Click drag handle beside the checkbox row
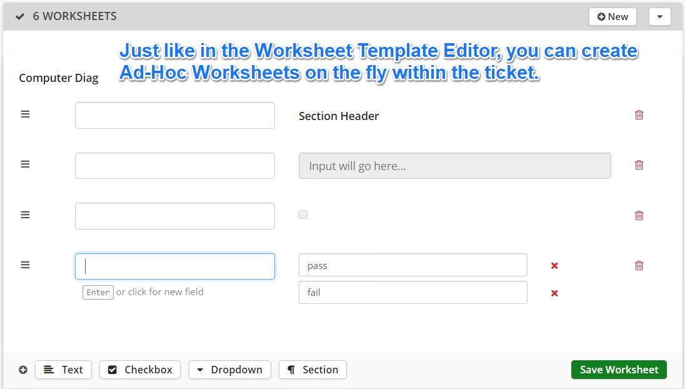685x389 pixels. point(25,215)
